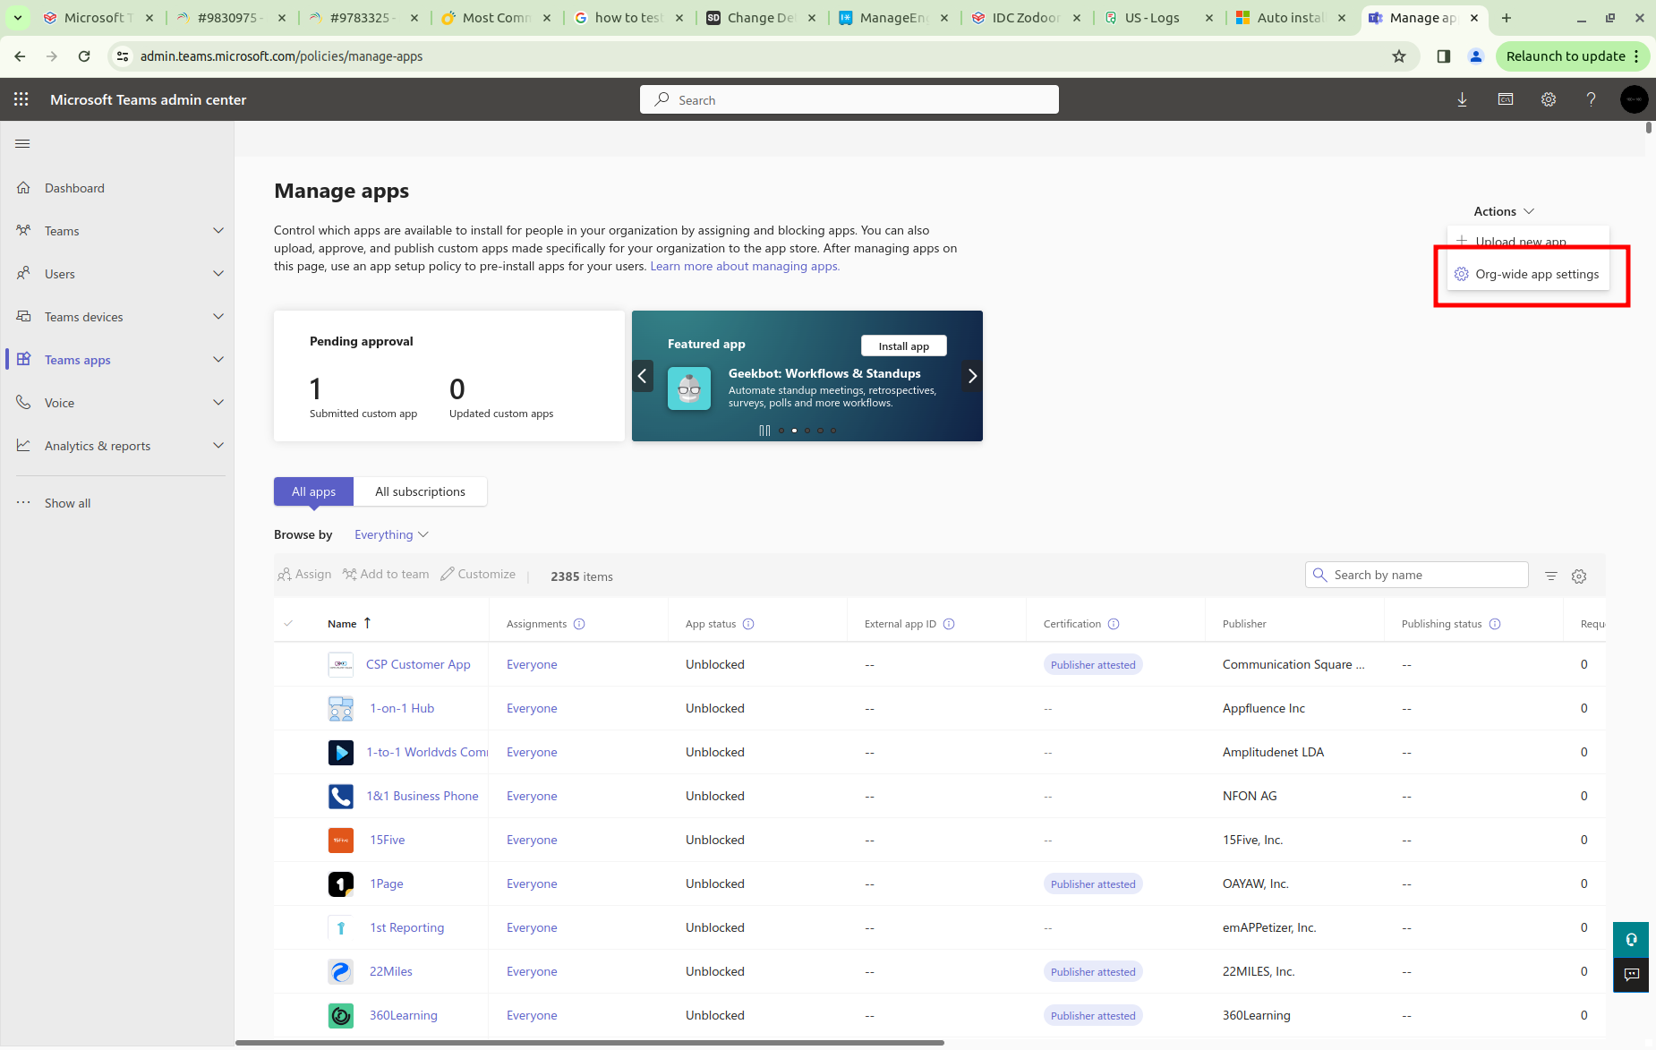Viewport: 1656px width, 1050px height.
Task: Pause the featured app carousel
Action: 764,431
